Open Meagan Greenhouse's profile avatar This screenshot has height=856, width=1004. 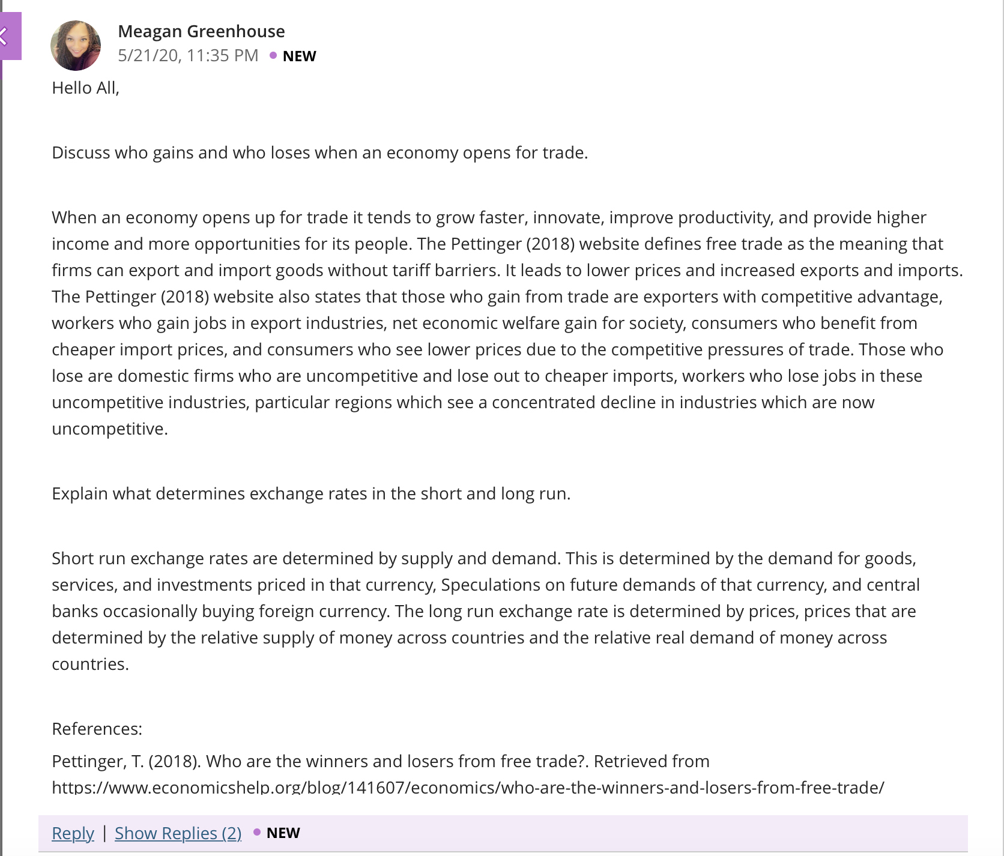pos(76,45)
